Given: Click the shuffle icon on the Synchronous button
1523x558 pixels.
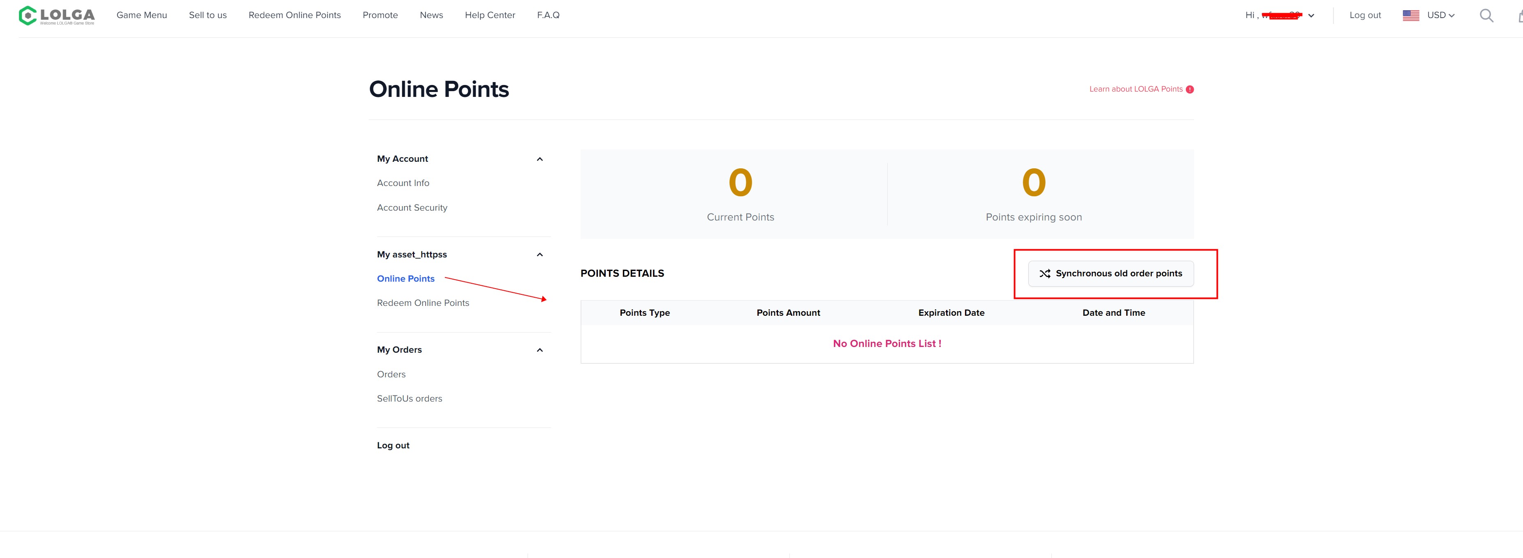Looking at the screenshot, I should [1045, 273].
